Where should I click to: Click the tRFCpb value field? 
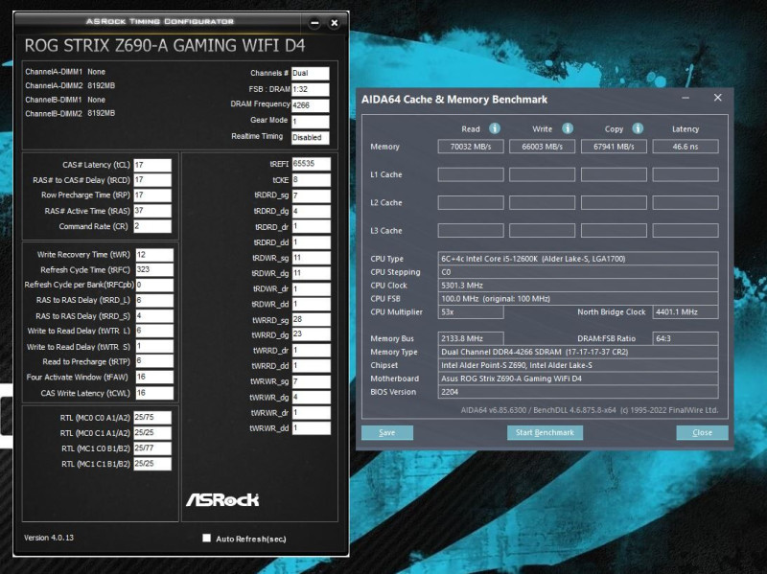tap(154, 285)
